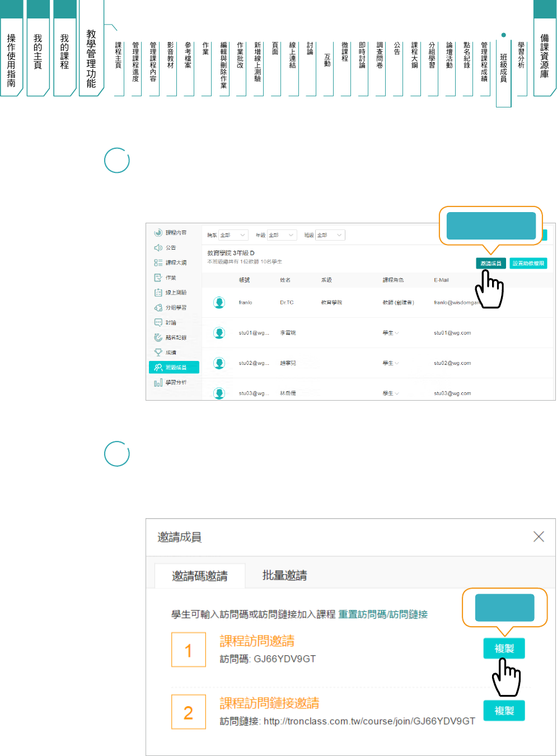
Task: Click the 線上測驗 quiz icon
Action: pos(158,293)
